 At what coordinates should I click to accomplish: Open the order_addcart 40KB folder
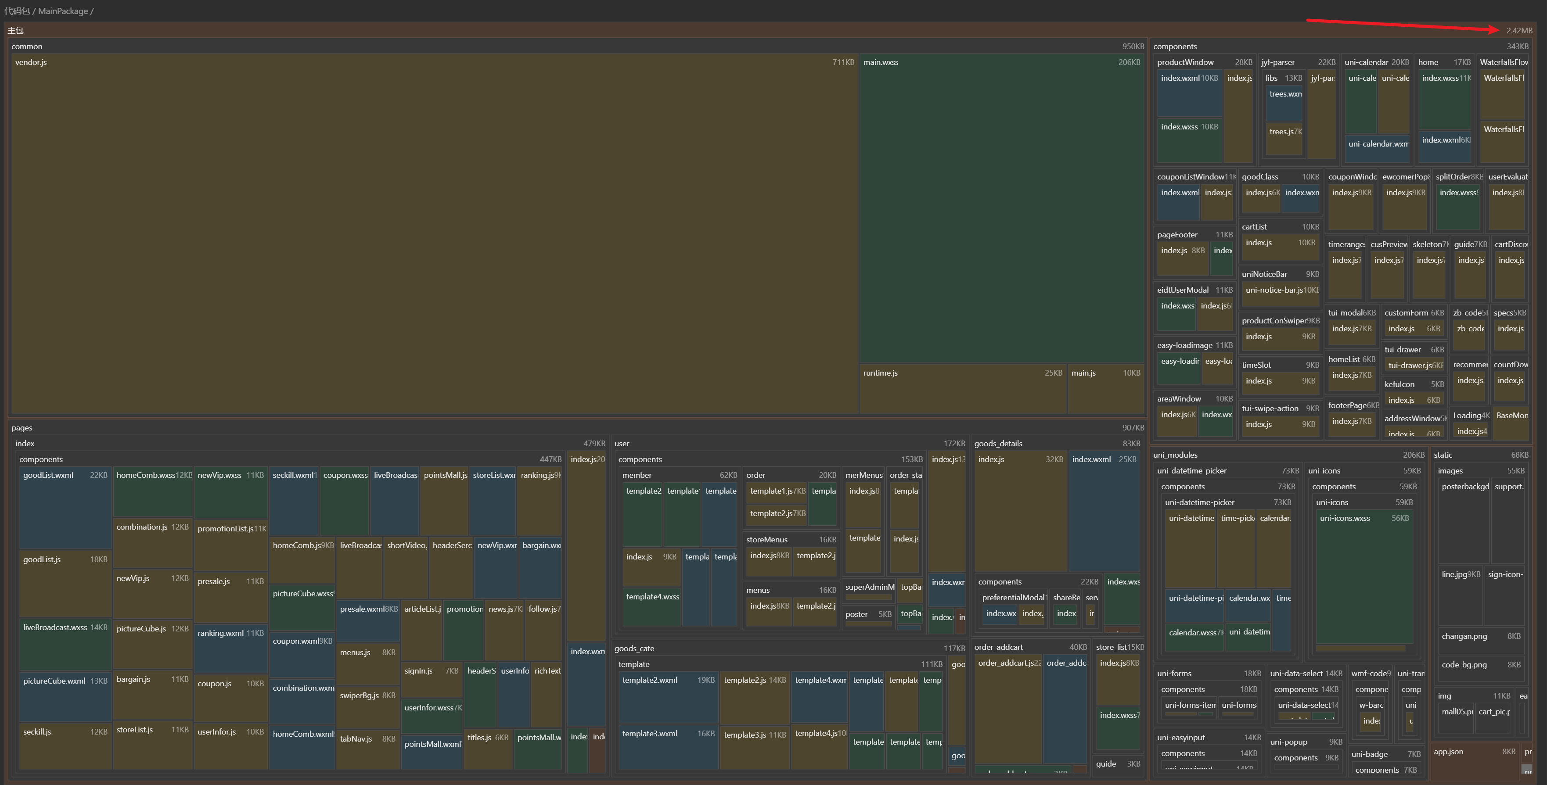pos(1030,647)
